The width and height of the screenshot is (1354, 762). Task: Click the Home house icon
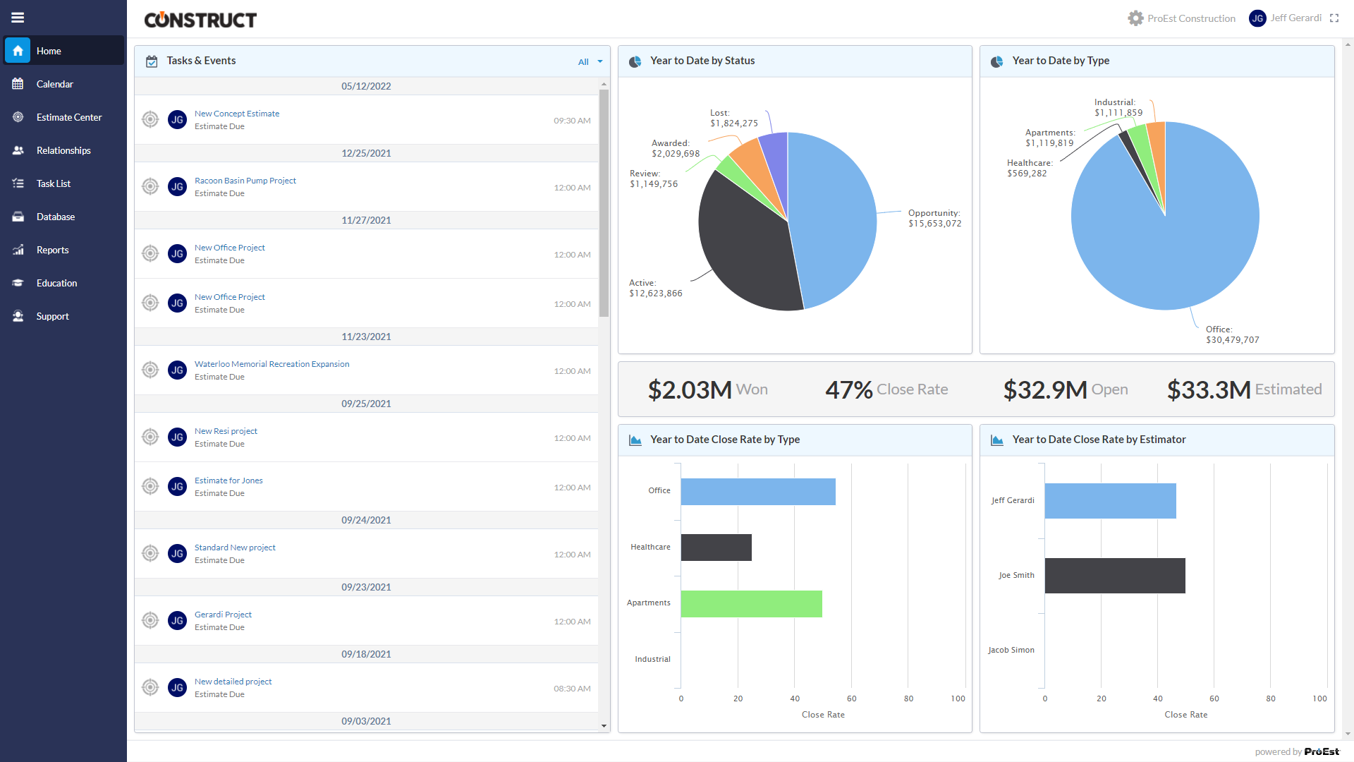[x=18, y=51]
